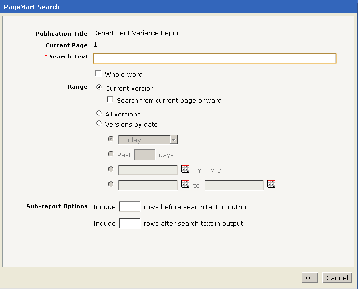This screenshot has width=358, height=289.
Task: Select the single date YYYY-M-D radio option
Action: click(111, 169)
